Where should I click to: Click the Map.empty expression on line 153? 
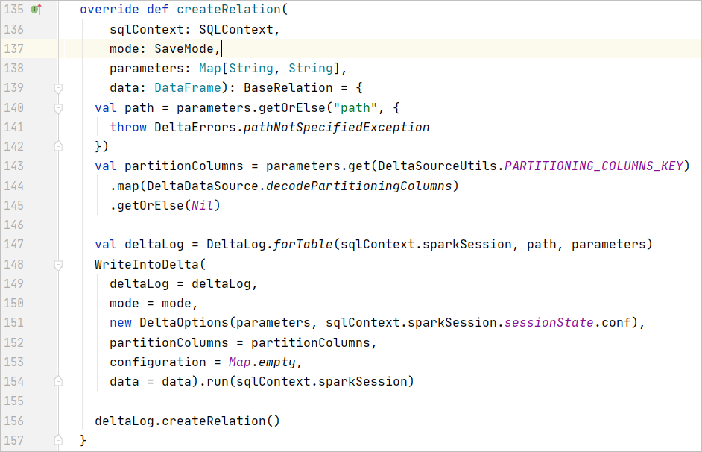tap(263, 362)
